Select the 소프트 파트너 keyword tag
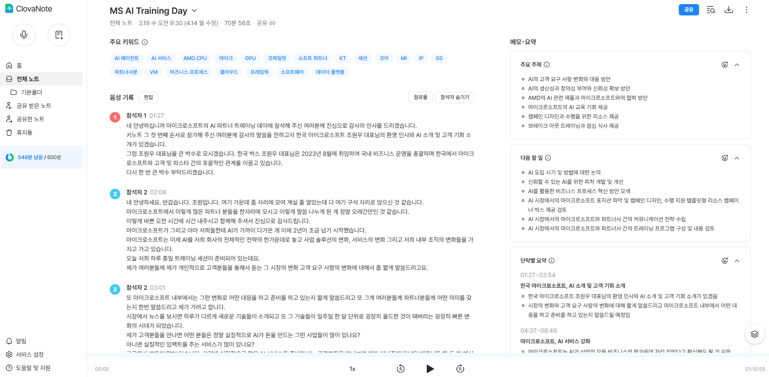769x377 pixels. (x=313, y=58)
